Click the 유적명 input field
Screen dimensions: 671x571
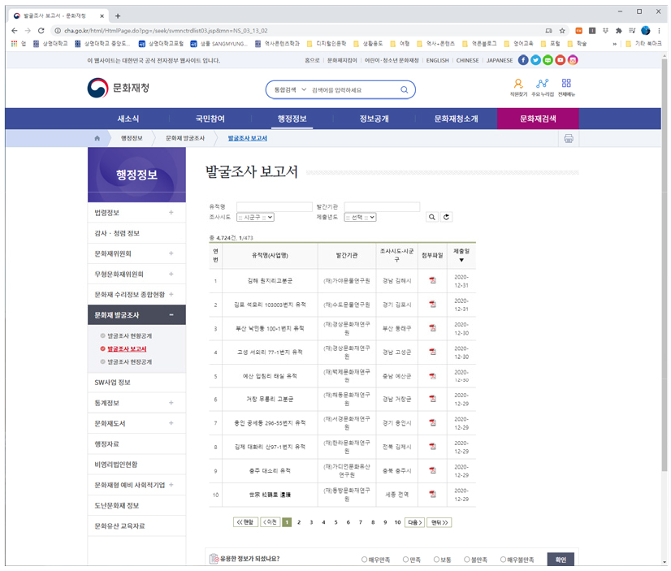click(275, 206)
